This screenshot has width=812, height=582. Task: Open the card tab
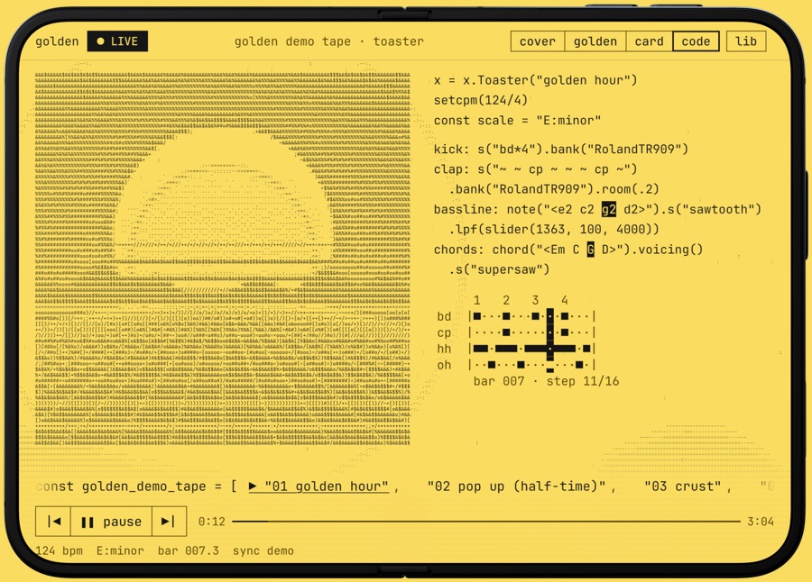pyautogui.click(x=650, y=41)
